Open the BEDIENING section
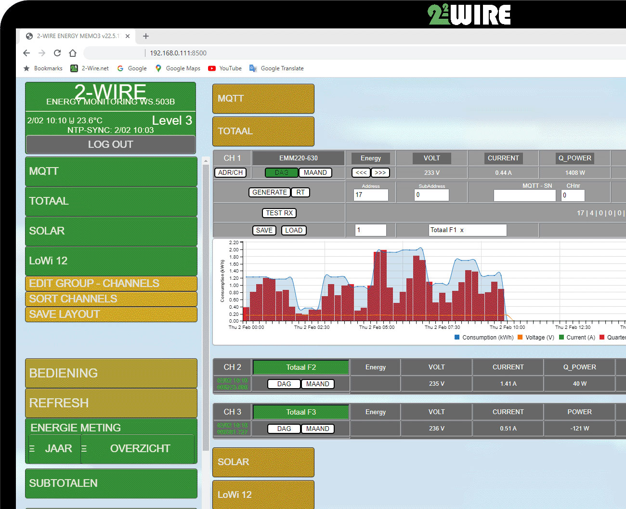The height and width of the screenshot is (509, 626). coord(111,373)
